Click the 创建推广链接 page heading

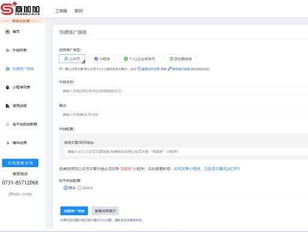[73, 32]
